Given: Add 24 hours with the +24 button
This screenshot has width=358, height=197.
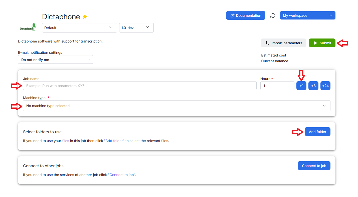Looking at the screenshot, I should (x=325, y=86).
